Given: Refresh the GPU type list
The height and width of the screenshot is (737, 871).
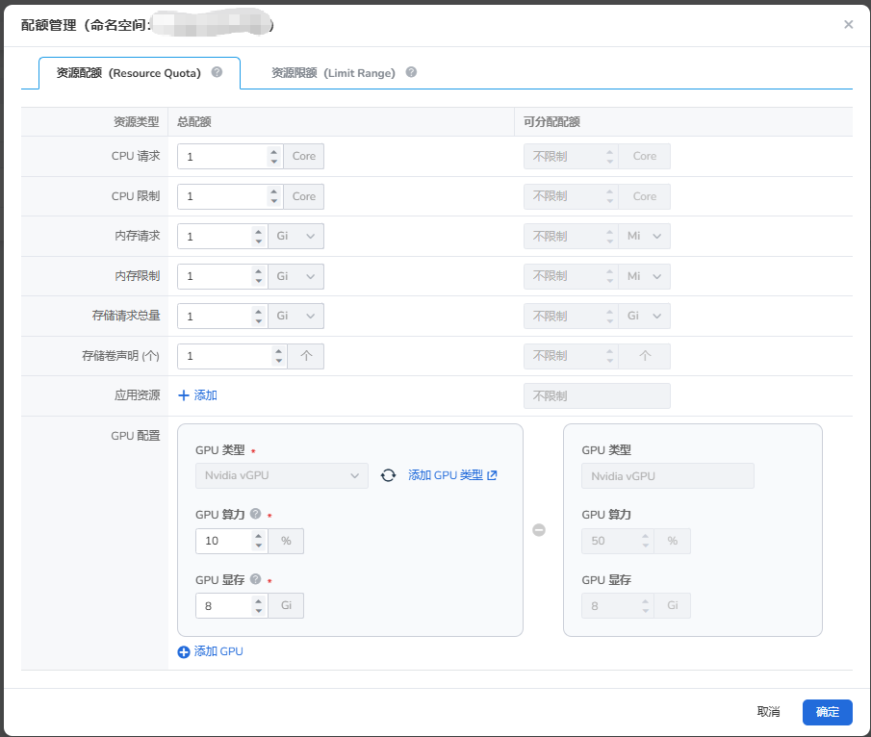Looking at the screenshot, I should (388, 475).
